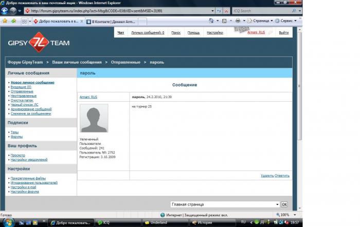Click the 'Очистка папок' link

(x=22, y=100)
